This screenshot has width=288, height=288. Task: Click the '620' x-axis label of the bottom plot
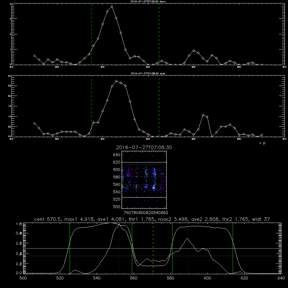[244, 278]
